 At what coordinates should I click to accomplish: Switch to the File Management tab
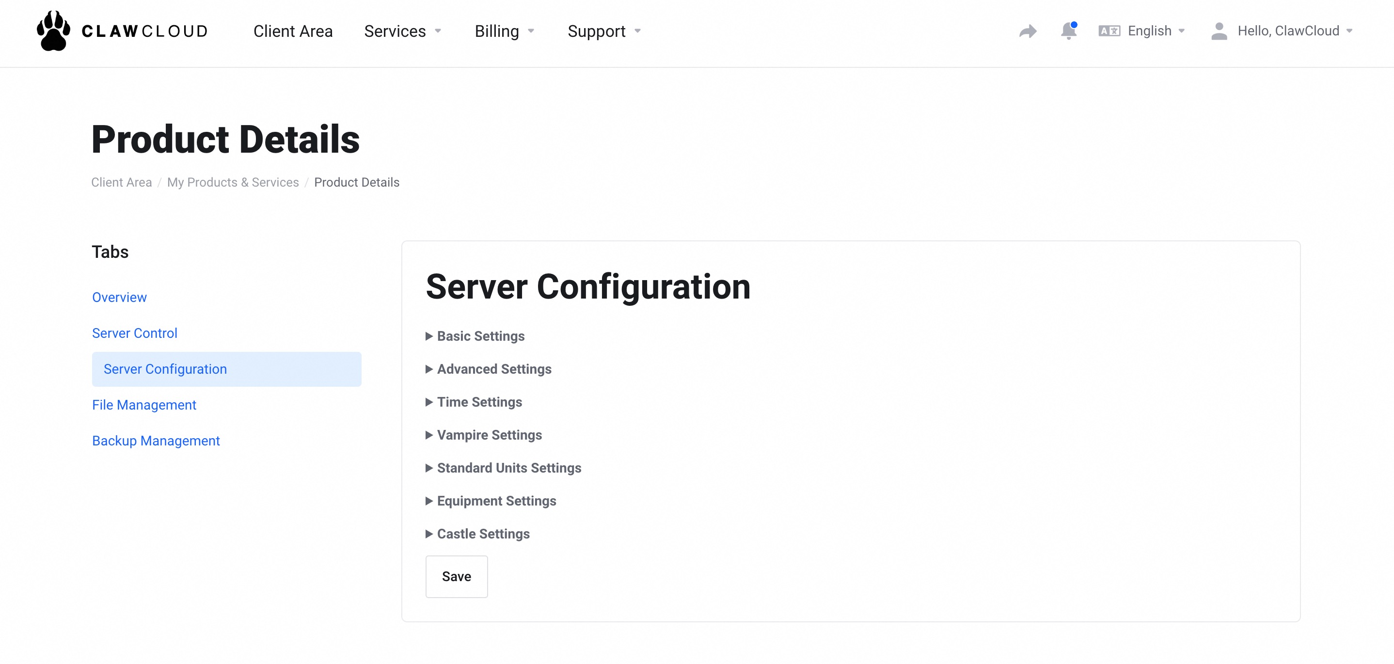pos(144,405)
